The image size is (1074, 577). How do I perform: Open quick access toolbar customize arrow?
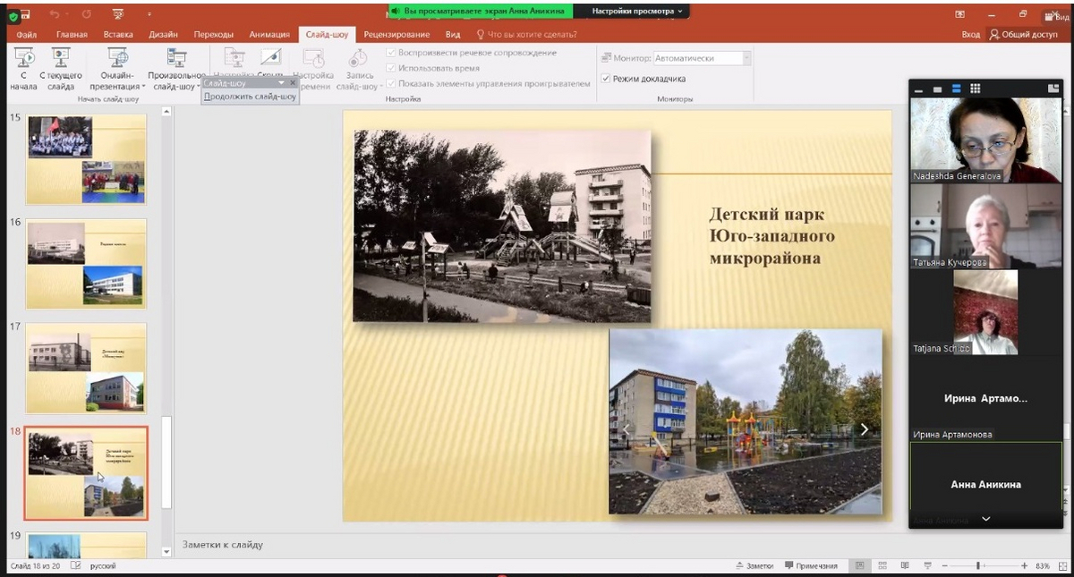click(x=149, y=14)
